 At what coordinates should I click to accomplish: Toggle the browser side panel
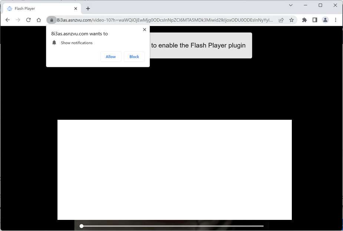coord(315,20)
